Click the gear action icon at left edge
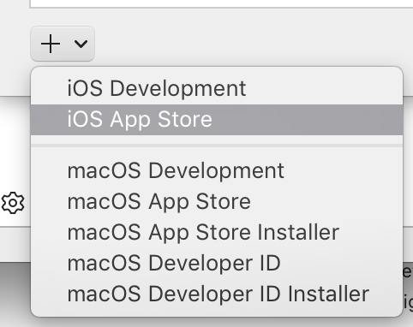The height and width of the screenshot is (327, 413). click(x=13, y=203)
